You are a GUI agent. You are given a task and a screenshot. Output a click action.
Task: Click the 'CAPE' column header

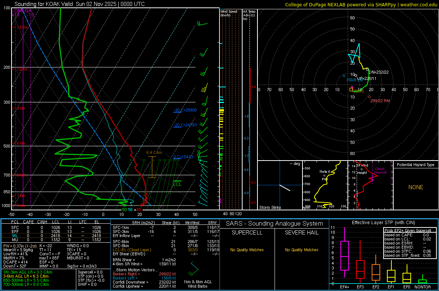coord(28,222)
